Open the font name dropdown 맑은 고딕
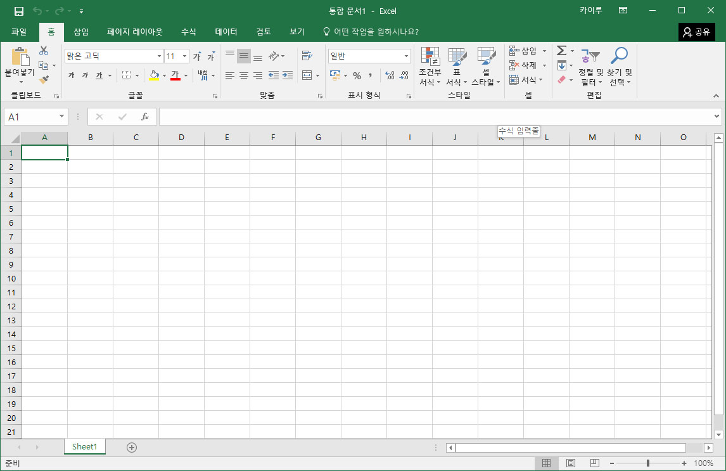Viewport: 726px width, 471px height. (159, 56)
